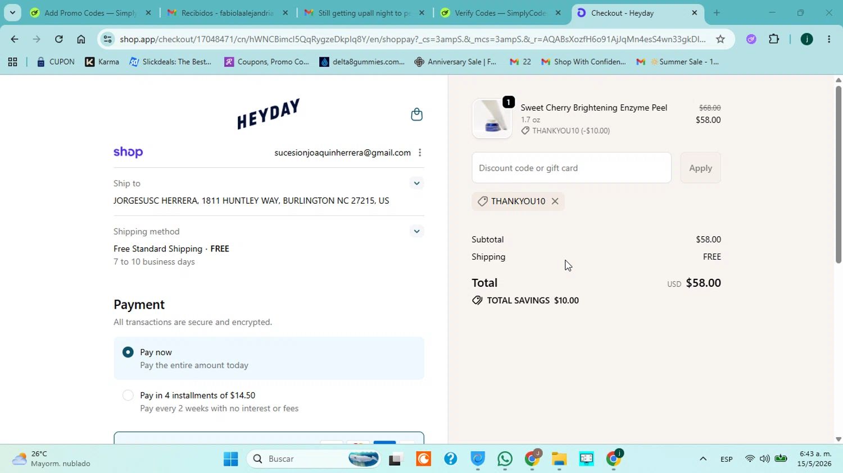The image size is (843, 473).
Task: Open the Chrome extensions puzzle icon
Action: (774, 39)
